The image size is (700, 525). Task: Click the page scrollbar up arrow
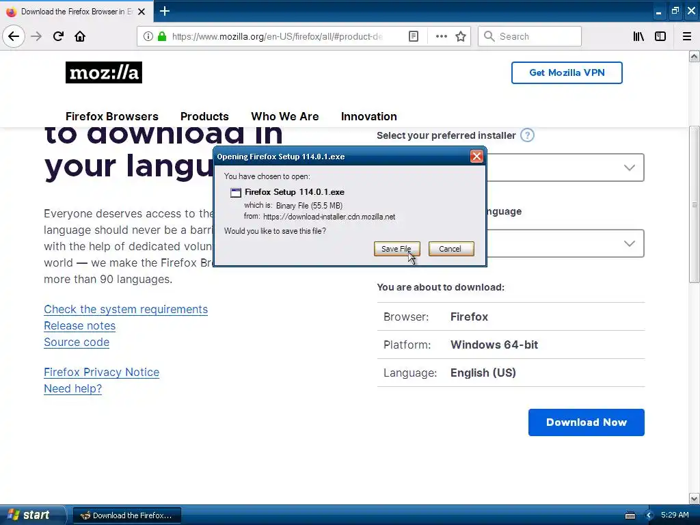694,56
